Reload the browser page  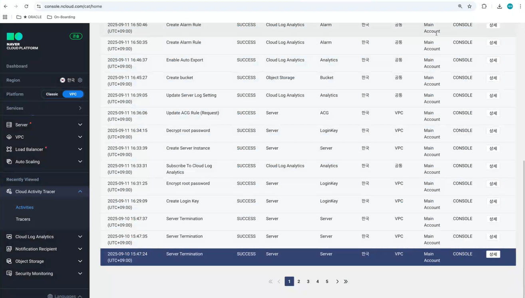click(x=26, y=6)
